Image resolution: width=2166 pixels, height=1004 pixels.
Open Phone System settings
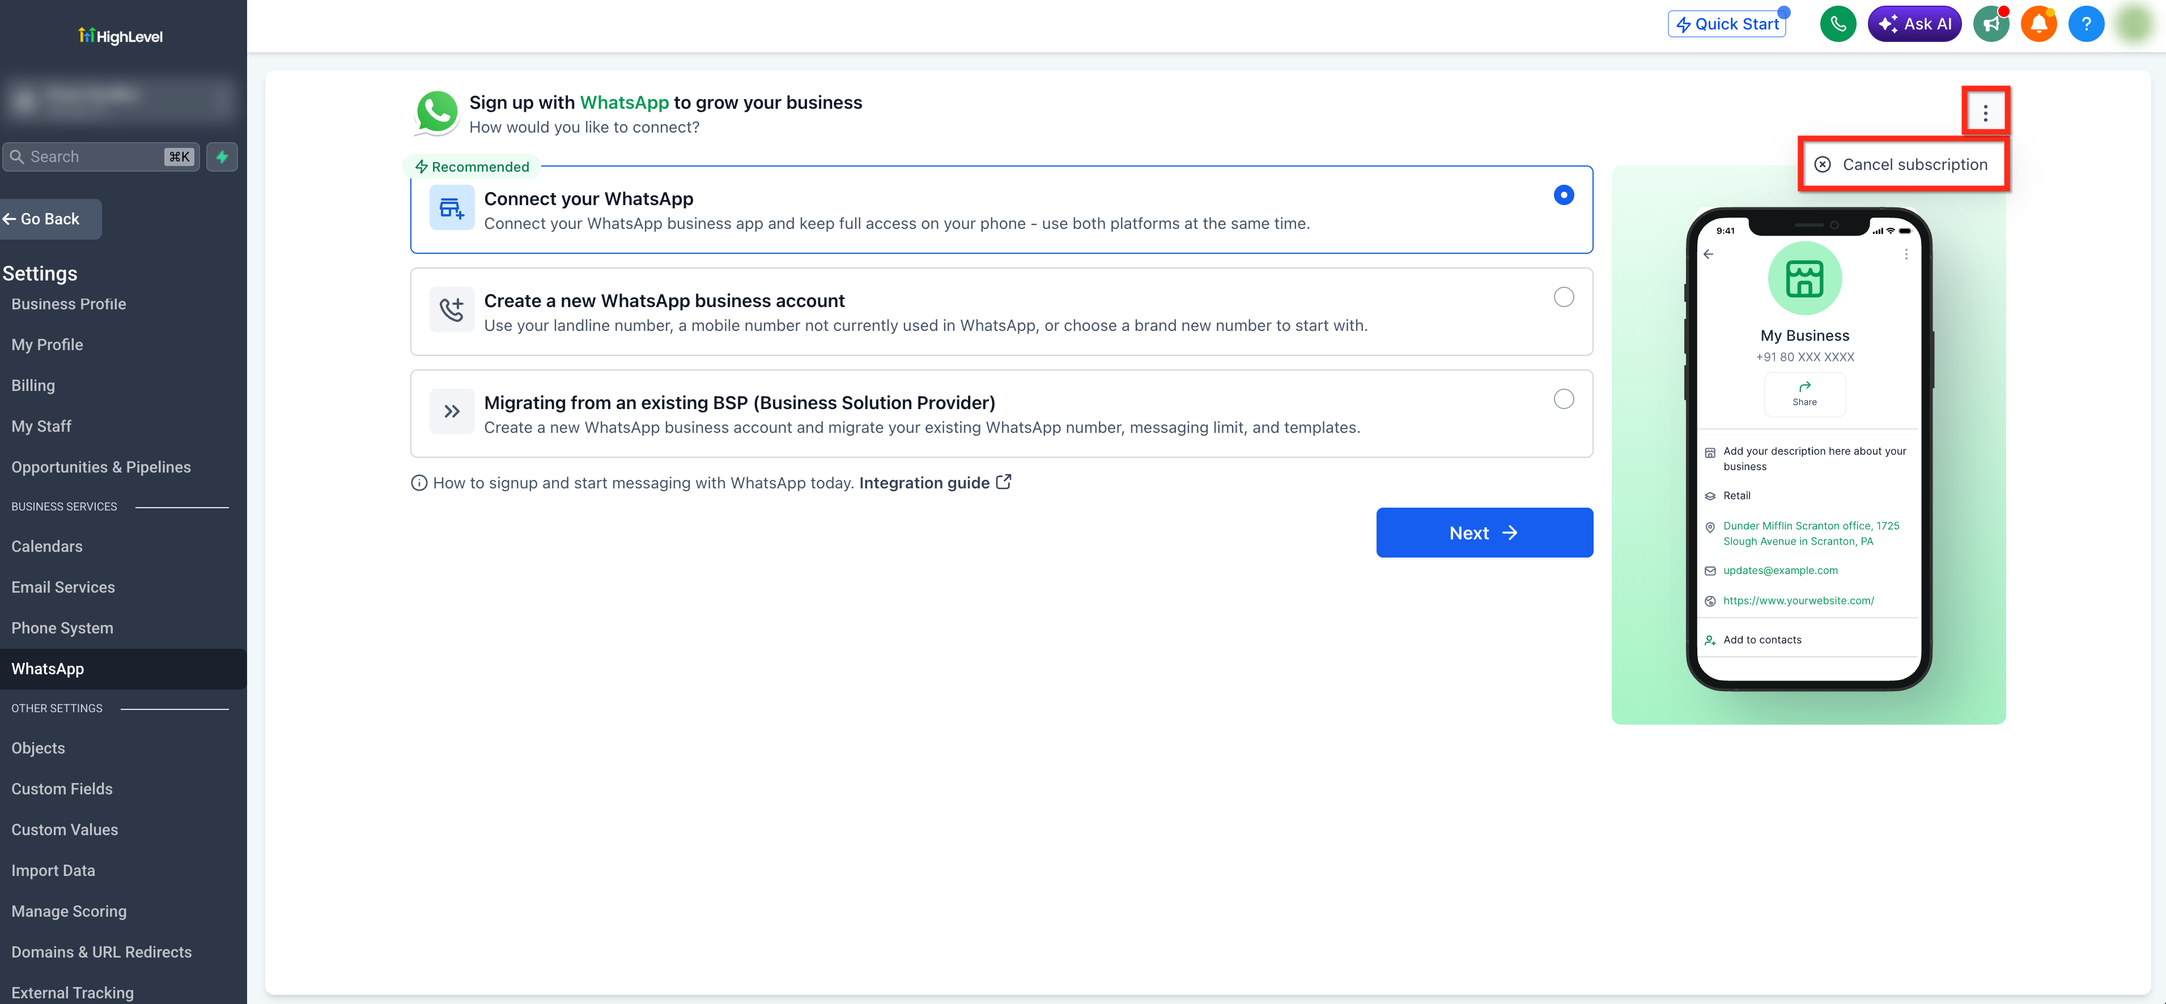click(62, 628)
